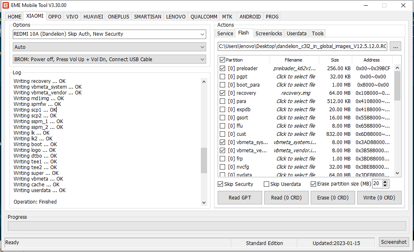Click the erase partition size value field
Screen dimensions: 414x252
pyautogui.click(x=377, y=183)
